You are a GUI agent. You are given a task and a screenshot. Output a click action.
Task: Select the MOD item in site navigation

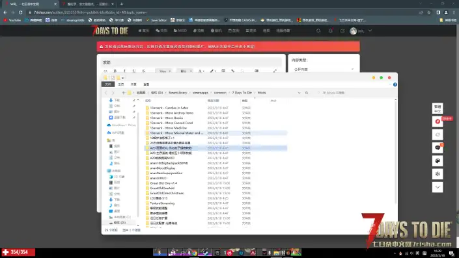pyautogui.click(x=180, y=31)
